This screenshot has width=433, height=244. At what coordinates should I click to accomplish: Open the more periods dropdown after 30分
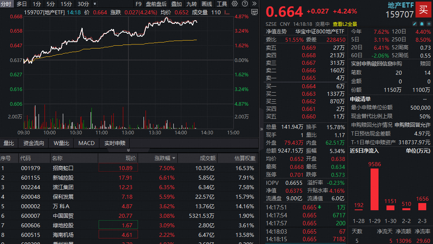point(95,4)
